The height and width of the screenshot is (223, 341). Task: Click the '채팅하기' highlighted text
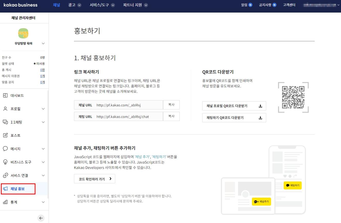[159, 157]
